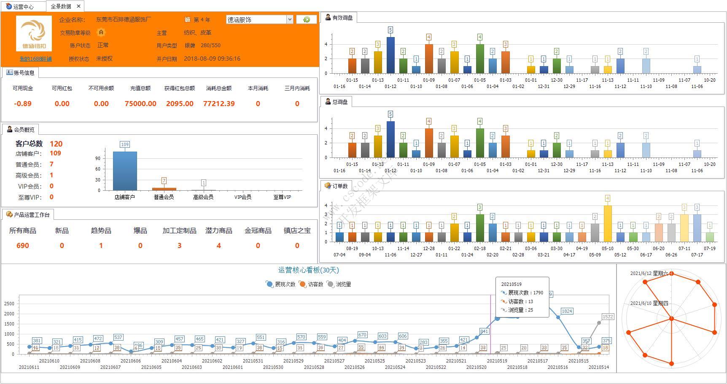The image size is (727, 384).
Task: Click the 会员概览 person icon
Action: click(x=10, y=129)
